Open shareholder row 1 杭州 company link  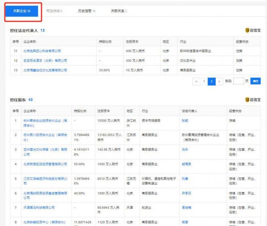coord(45,123)
